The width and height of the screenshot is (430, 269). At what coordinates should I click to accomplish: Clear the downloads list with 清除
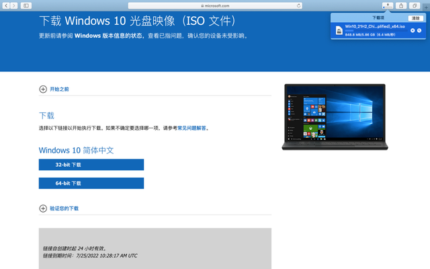(415, 18)
